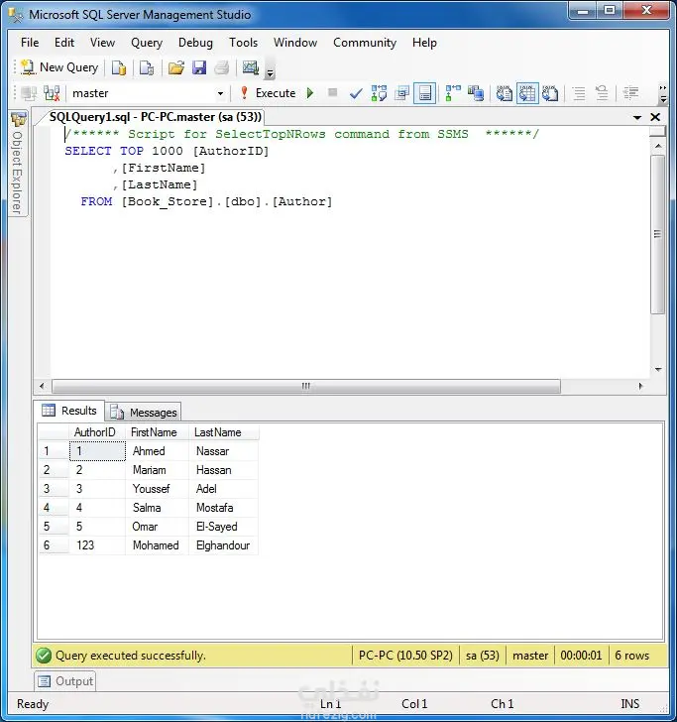
Task: Select the AuthorID column header
Action: 97,432
